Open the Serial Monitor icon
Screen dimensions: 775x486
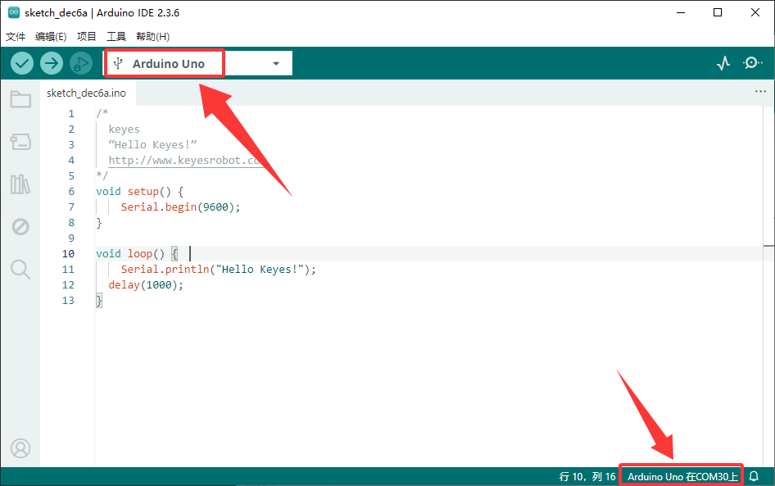[752, 63]
